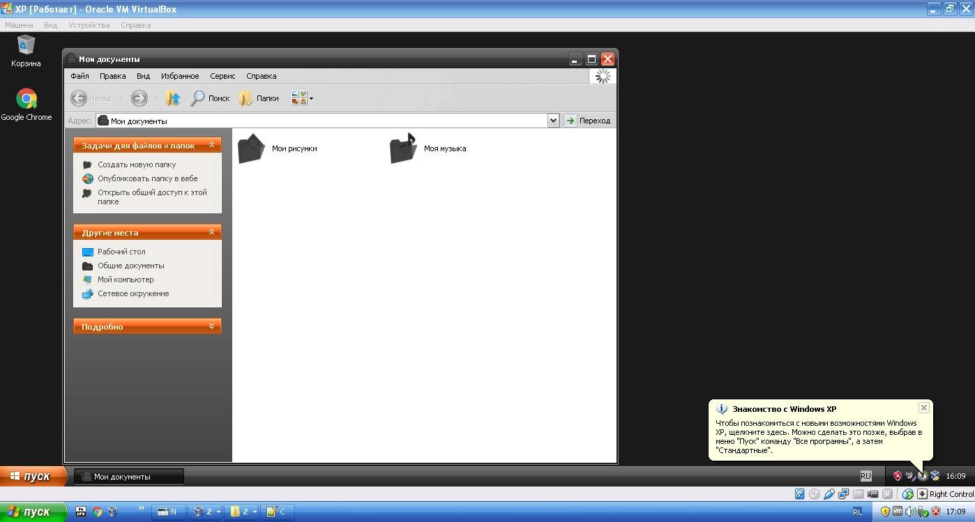
Task: Click the guest RU language indicator
Action: point(866,476)
